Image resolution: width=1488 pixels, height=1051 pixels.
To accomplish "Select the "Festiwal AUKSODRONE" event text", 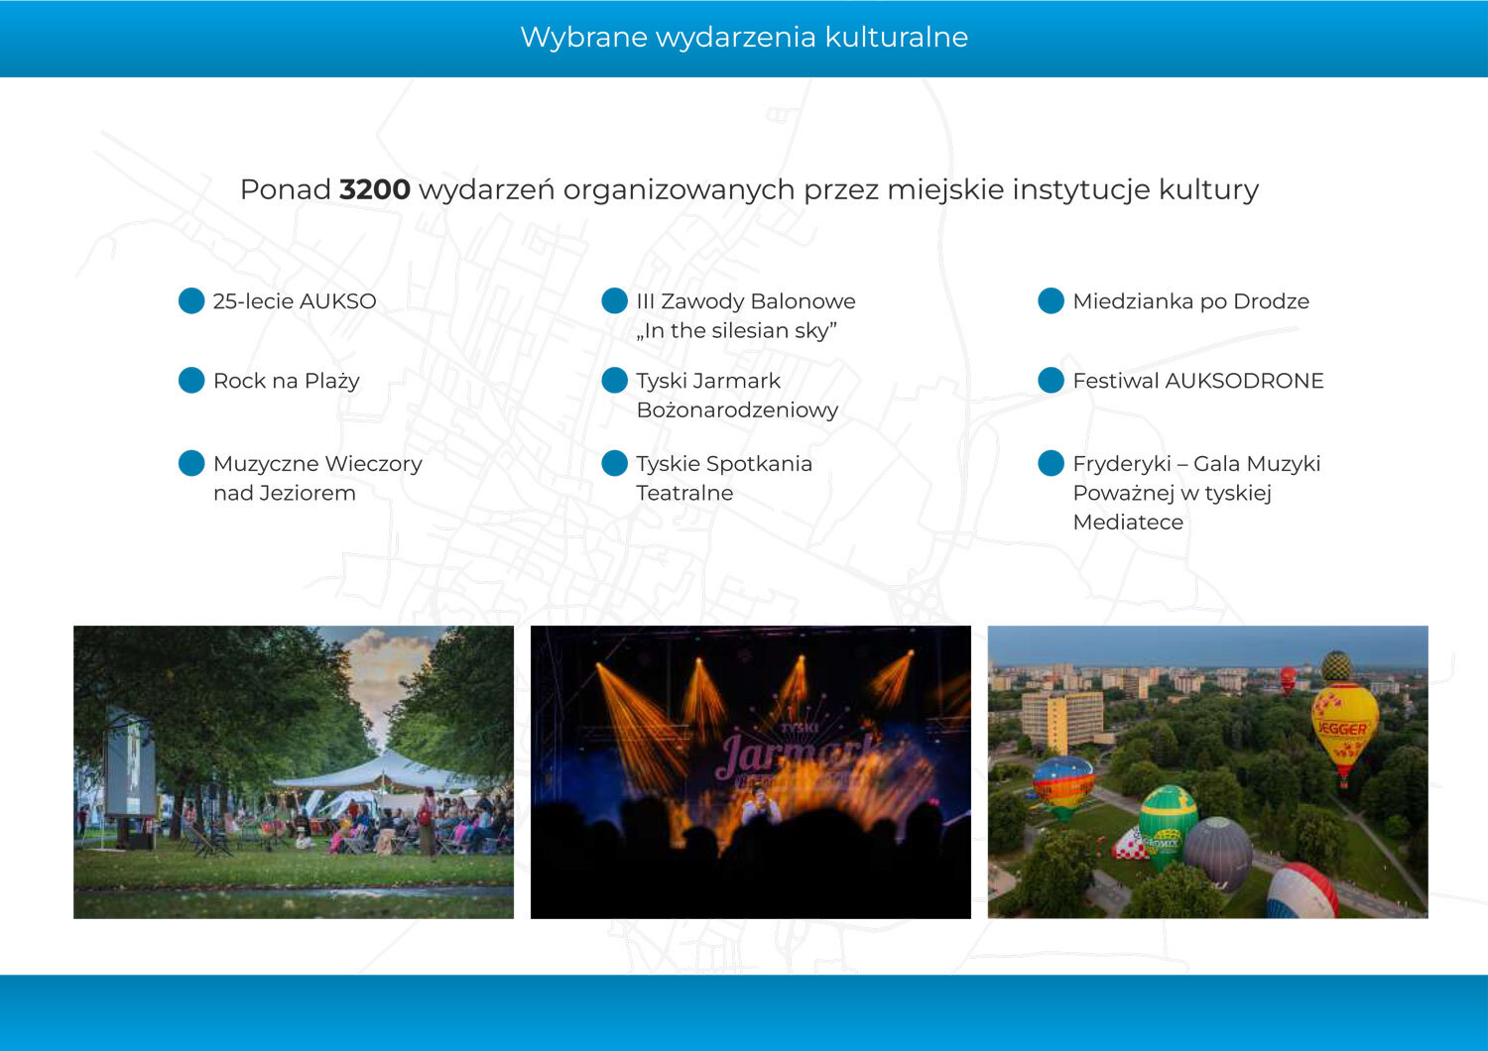I will [1197, 380].
